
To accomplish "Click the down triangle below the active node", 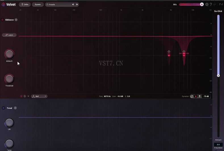I will click(184, 55).
